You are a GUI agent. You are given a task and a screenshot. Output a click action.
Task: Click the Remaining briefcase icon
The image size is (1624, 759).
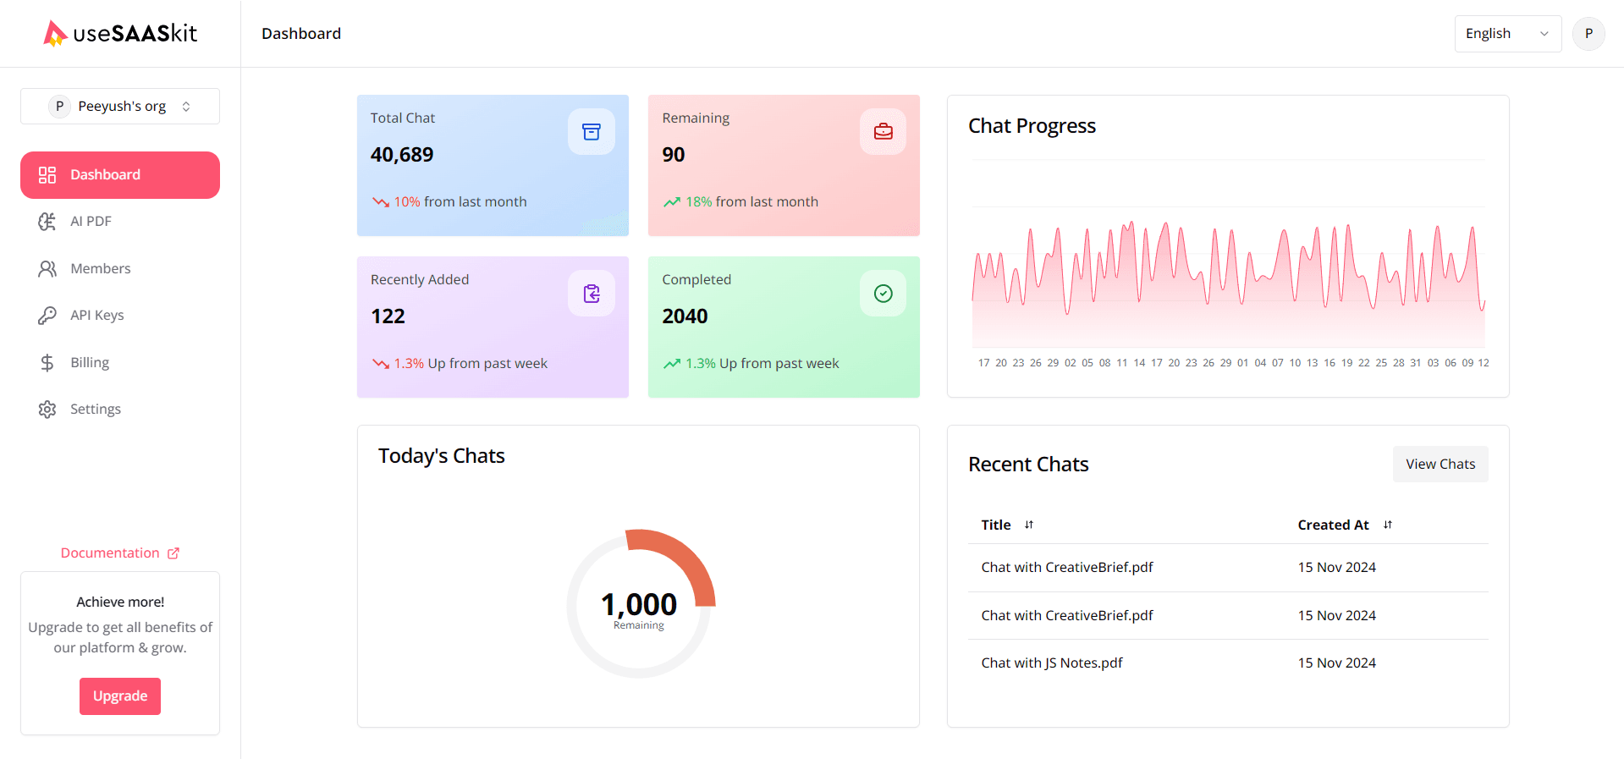(x=883, y=132)
